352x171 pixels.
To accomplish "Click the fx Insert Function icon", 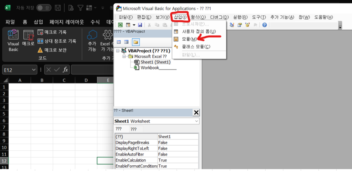I will [x=65, y=70].
